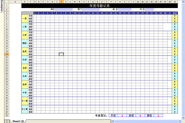Click the annual 事假 total label
Viewport: 185px width, 123px height.
[x=149, y=116]
